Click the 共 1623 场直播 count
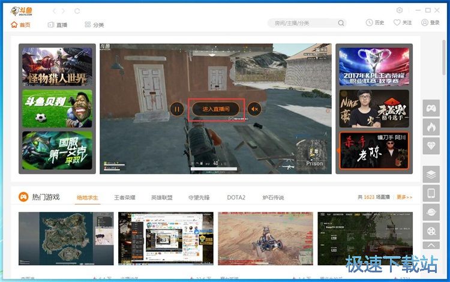 (x=373, y=197)
